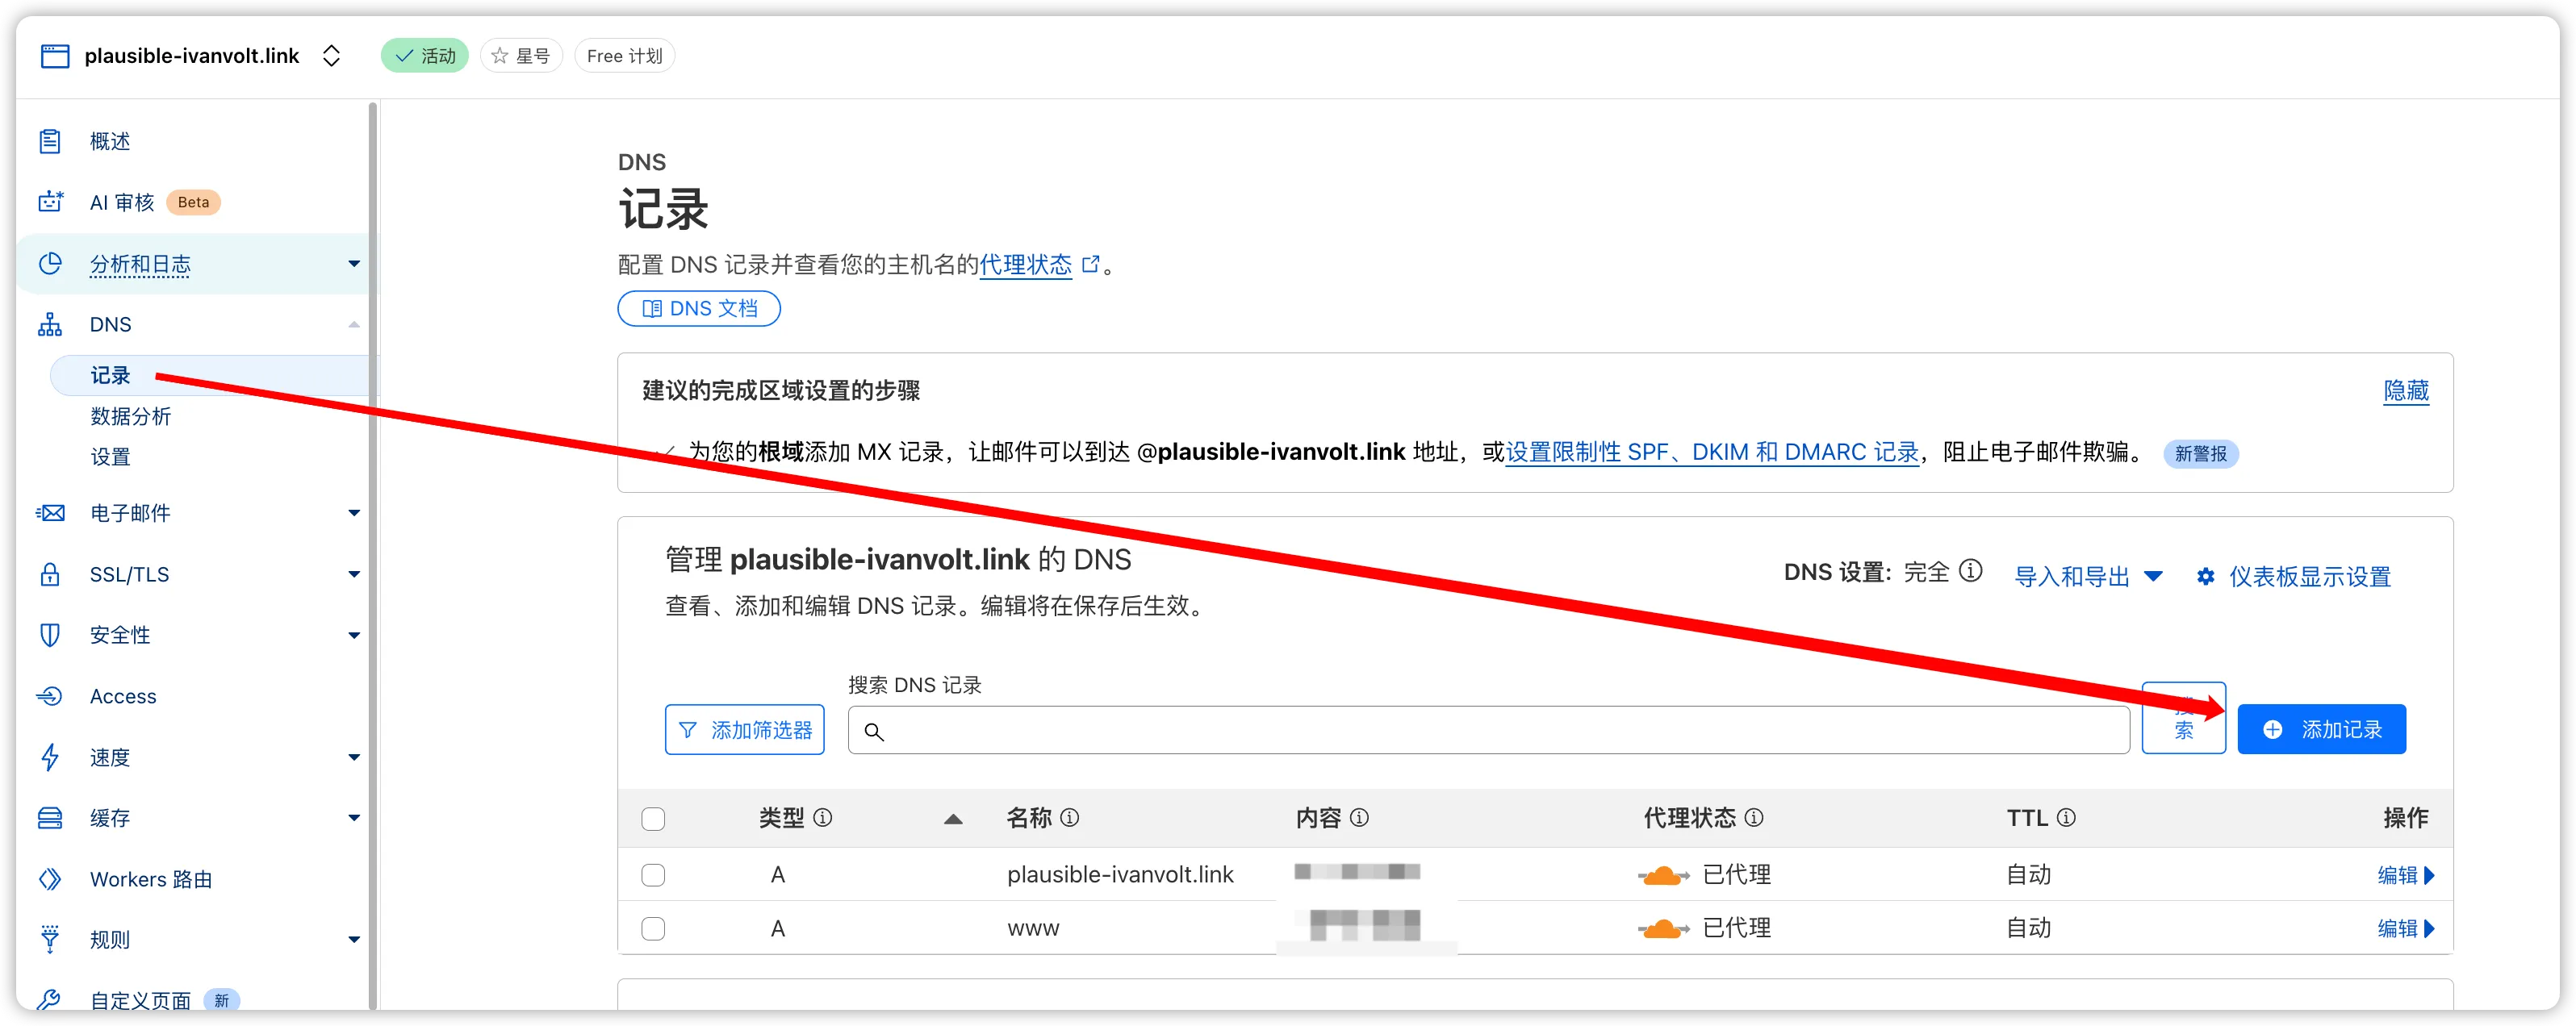Star the domain with 星号 button
The width and height of the screenshot is (2576, 1026).
521,56
